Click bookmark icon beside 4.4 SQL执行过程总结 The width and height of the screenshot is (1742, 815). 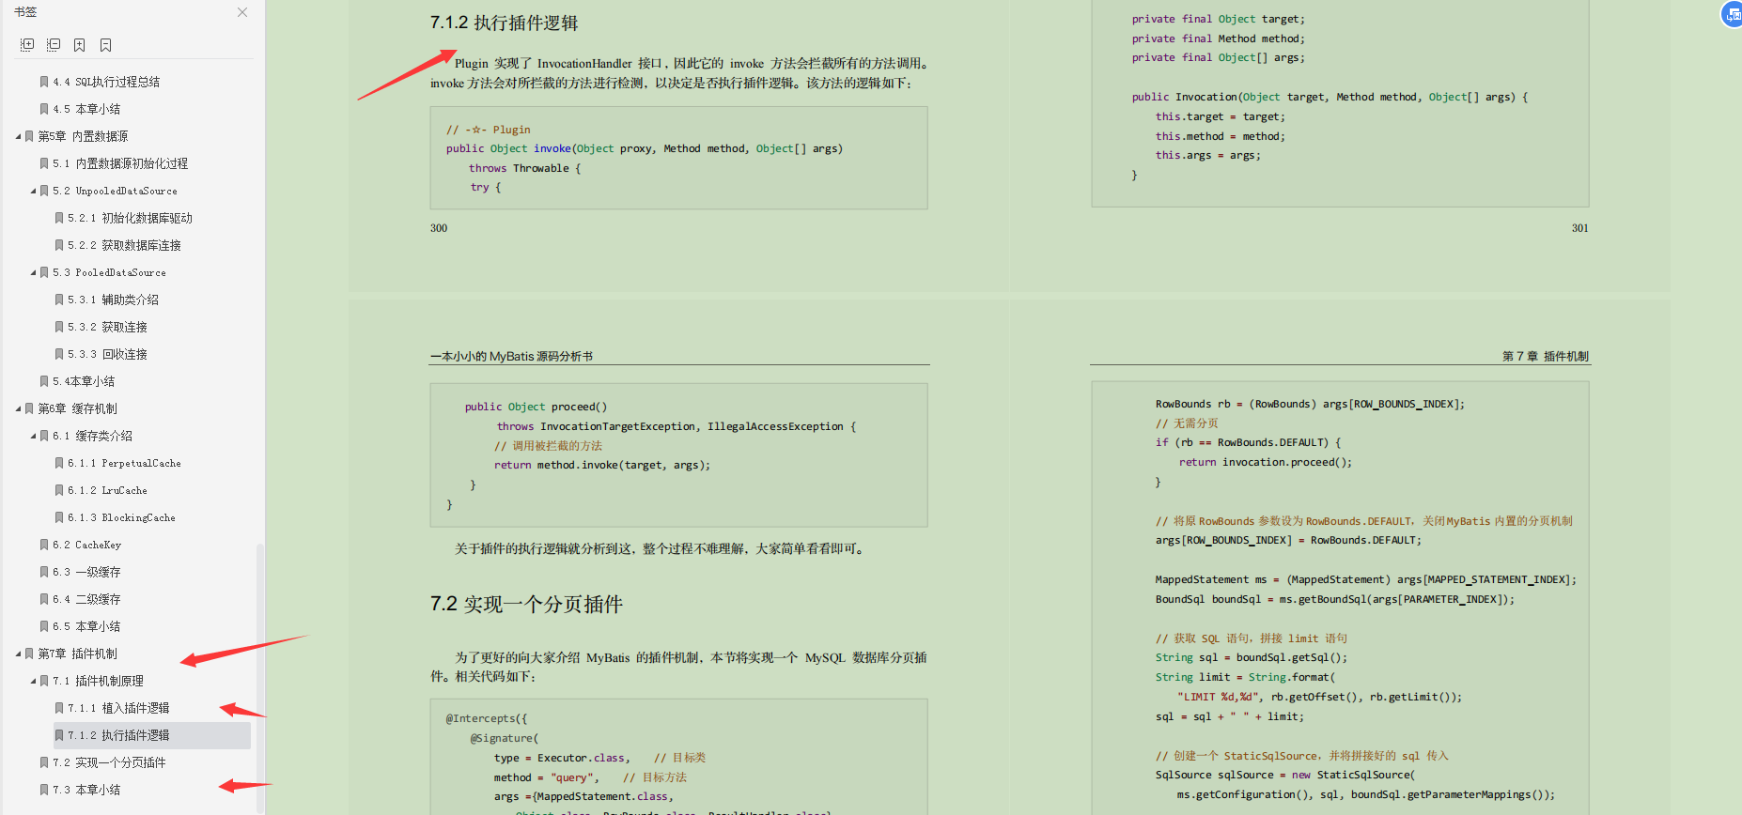pos(44,82)
